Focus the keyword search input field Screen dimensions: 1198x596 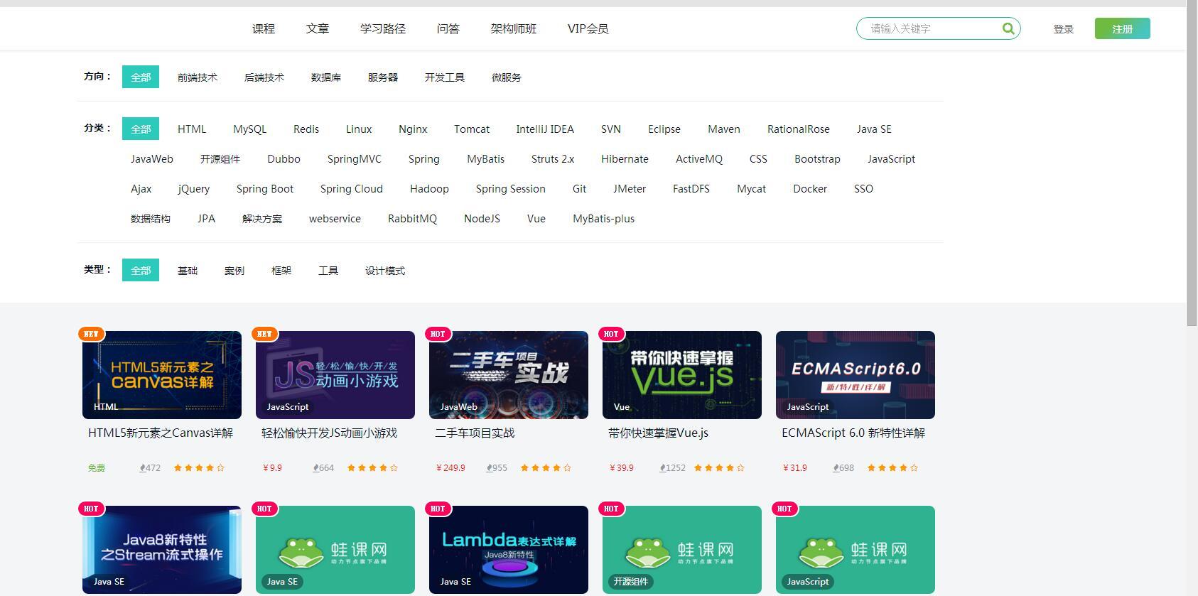click(x=931, y=28)
